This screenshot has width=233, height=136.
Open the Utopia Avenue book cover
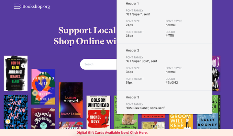(x=43, y=119)
